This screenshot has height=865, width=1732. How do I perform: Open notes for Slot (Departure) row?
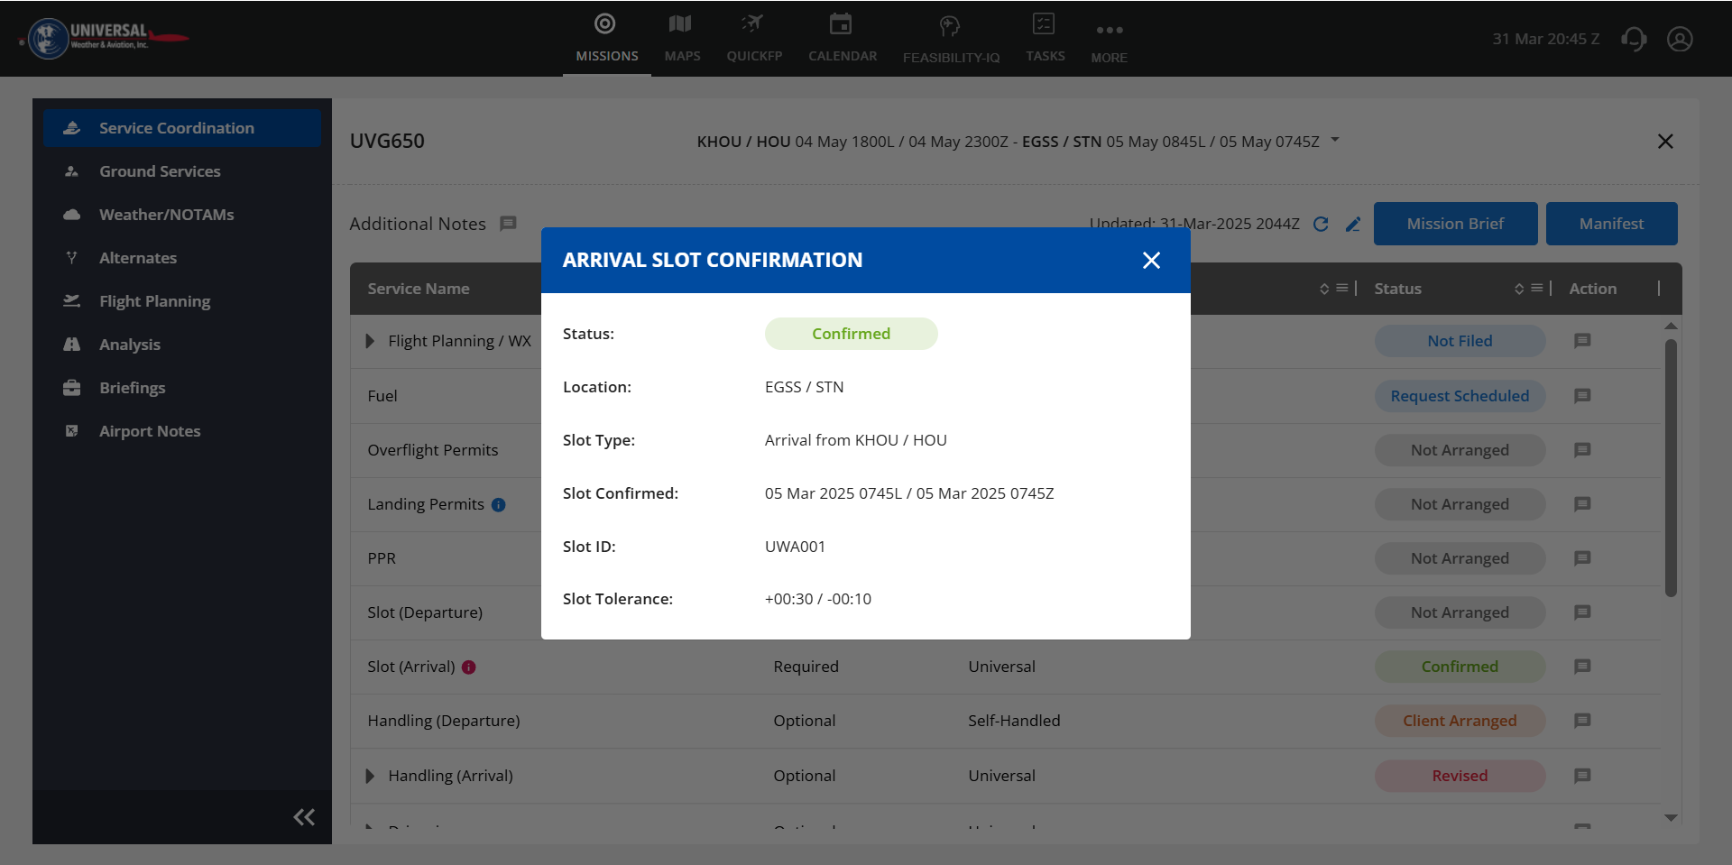(1582, 612)
